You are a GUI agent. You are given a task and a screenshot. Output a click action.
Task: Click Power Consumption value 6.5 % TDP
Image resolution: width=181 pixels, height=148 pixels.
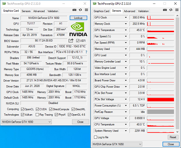pyautogui.click(x=138, y=106)
